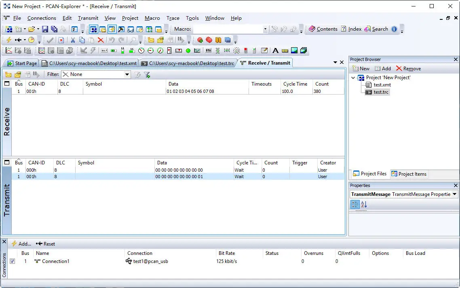460x288 pixels.
Task: Click the Connect lightning bolt icon
Action: tap(9, 40)
